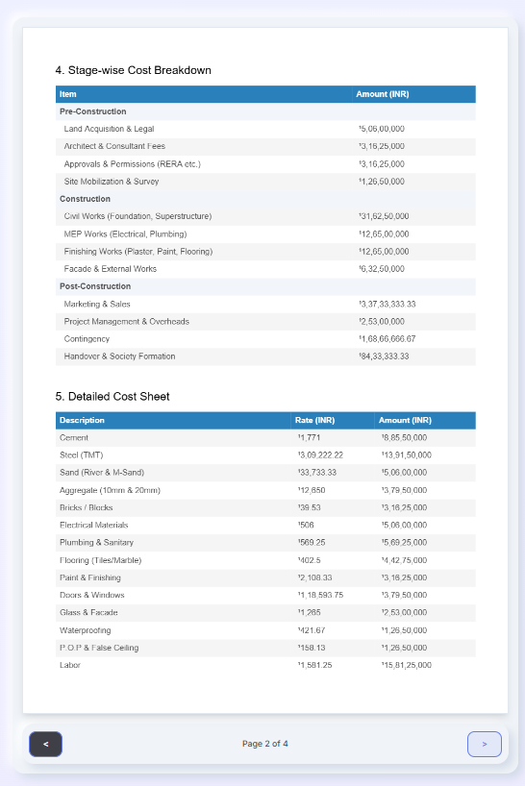Select the Labor amount cell
This screenshot has width=525, height=786.
tap(425, 665)
